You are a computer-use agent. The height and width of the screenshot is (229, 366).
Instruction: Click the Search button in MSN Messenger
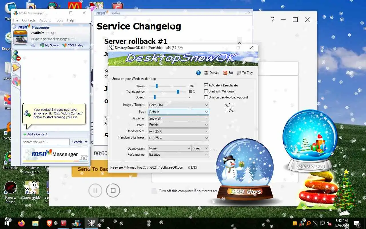[77, 142]
